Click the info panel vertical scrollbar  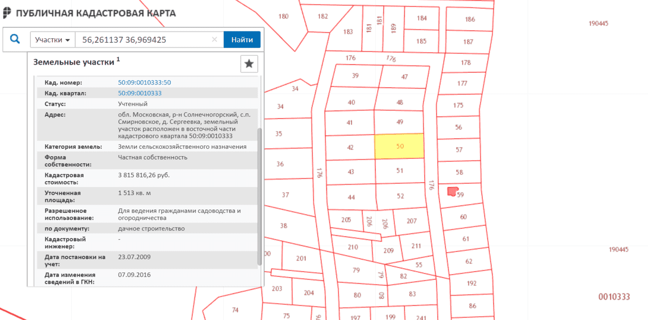[259, 197]
